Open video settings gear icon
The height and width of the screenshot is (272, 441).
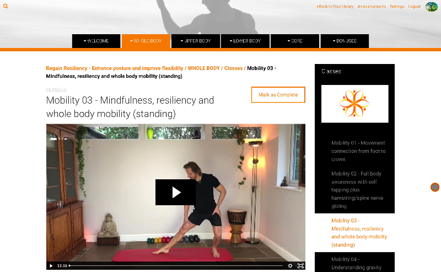pyautogui.click(x=291, y=265)
